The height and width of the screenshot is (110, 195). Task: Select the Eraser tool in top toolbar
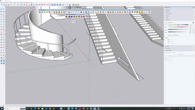[x=9, y=5]
